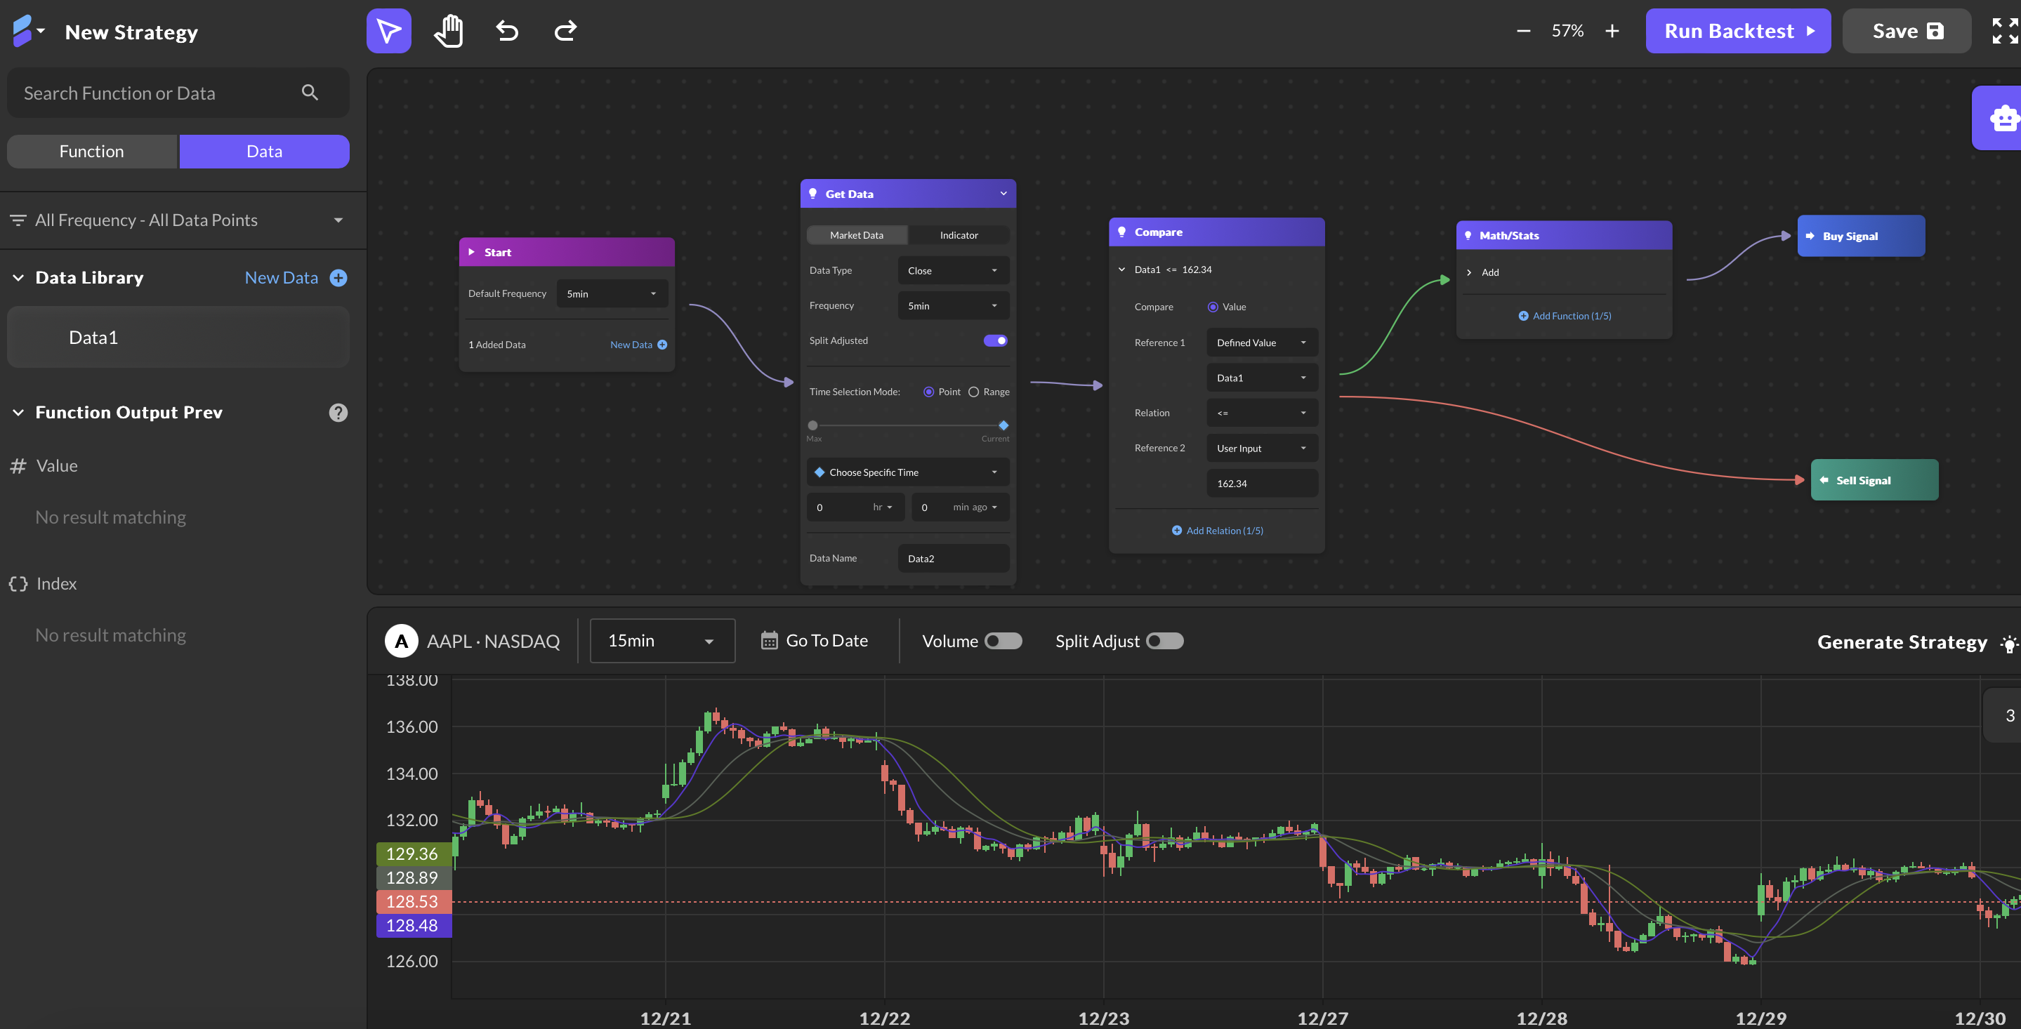Switch to Indicator tab in Get Data
The width and height of the screenshot is (2021, 1029).
958,235
